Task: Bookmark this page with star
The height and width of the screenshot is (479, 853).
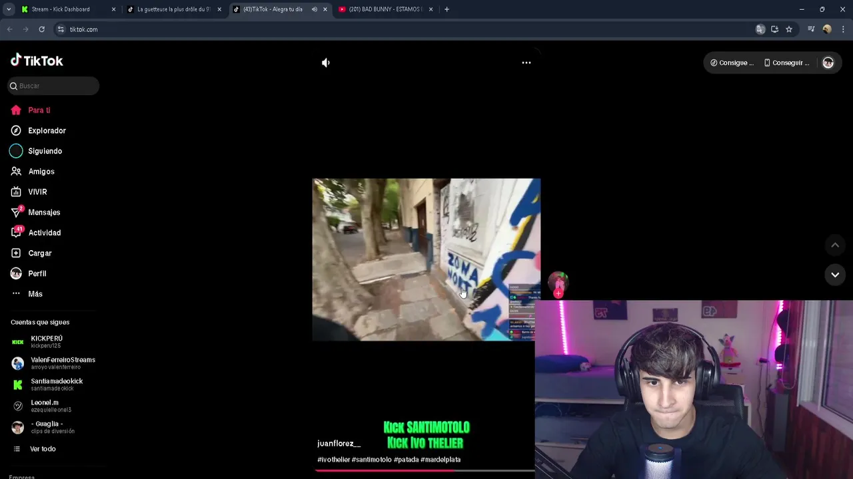Action: coord(789,29)
